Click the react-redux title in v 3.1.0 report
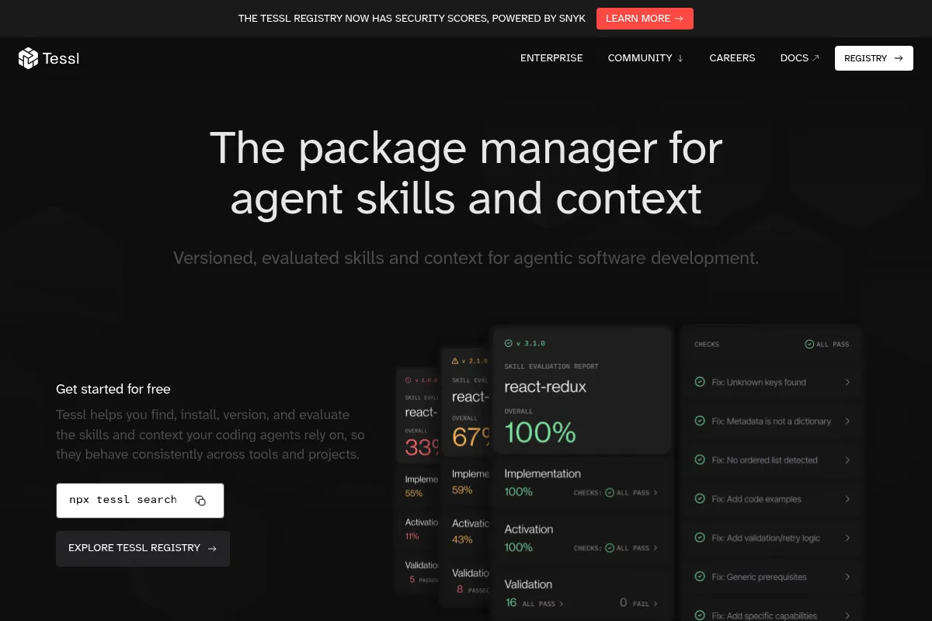The width and height of the screenshot is (932, 621). 545,387
